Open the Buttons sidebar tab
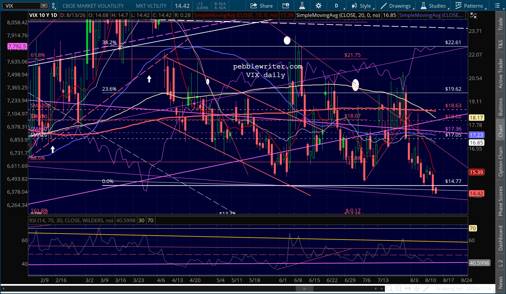The height and width of the screenshot is (294, 506). [500, 107]
